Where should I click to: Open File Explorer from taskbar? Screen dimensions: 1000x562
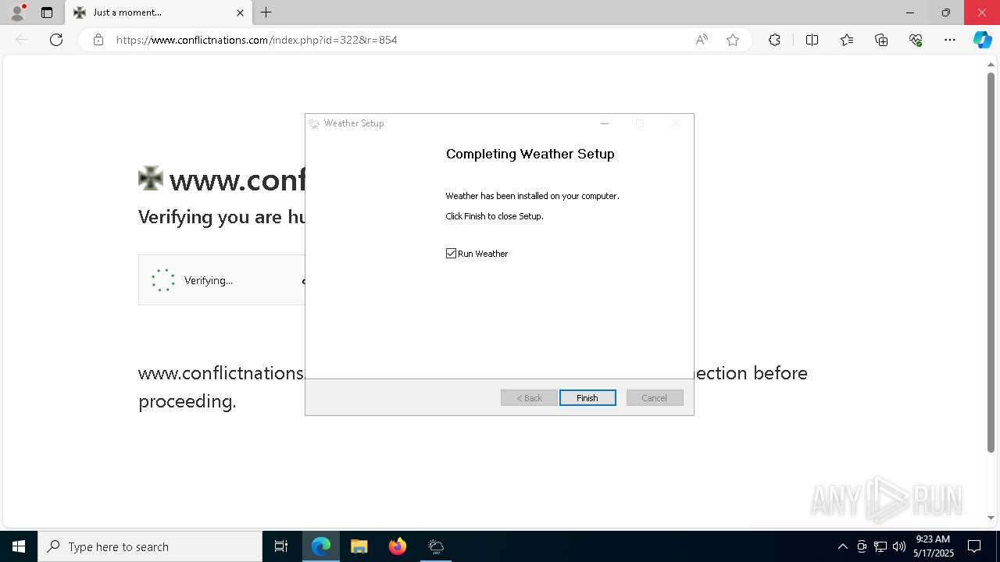click(x=359, y=546)
